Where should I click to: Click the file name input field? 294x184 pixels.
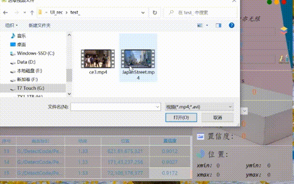point(113,107)
